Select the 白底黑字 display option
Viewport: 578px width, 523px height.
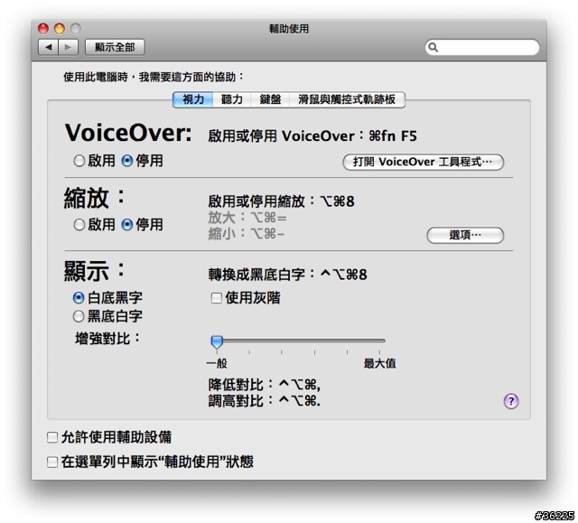(79, 298)
